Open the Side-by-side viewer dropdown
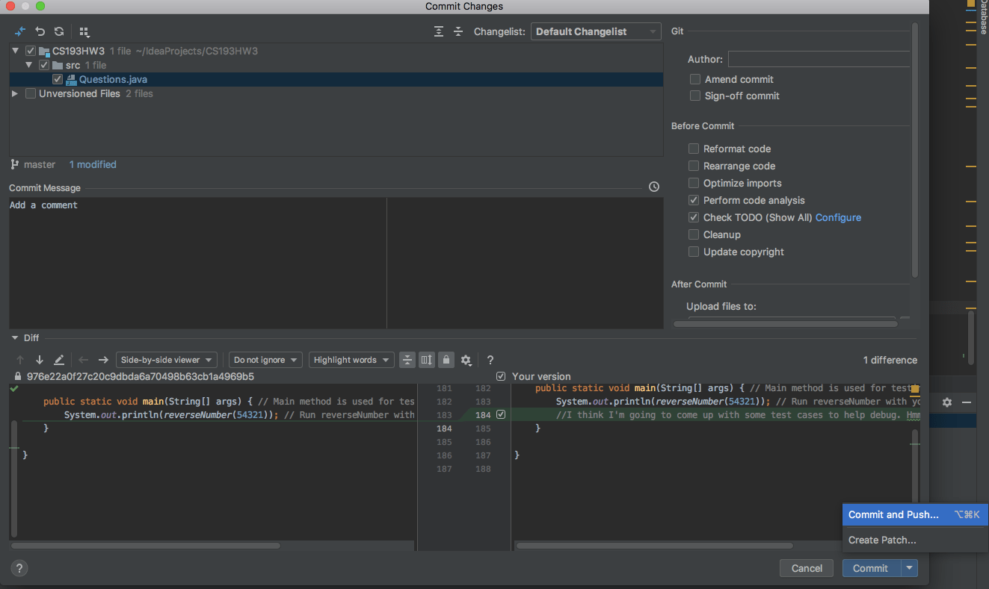Viewport: 989px width, 589px height. coord(167,360)
